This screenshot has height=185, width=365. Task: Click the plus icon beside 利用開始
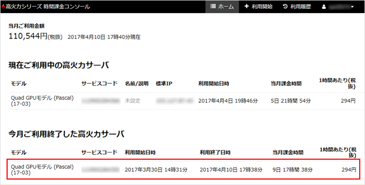coord(247,6)
